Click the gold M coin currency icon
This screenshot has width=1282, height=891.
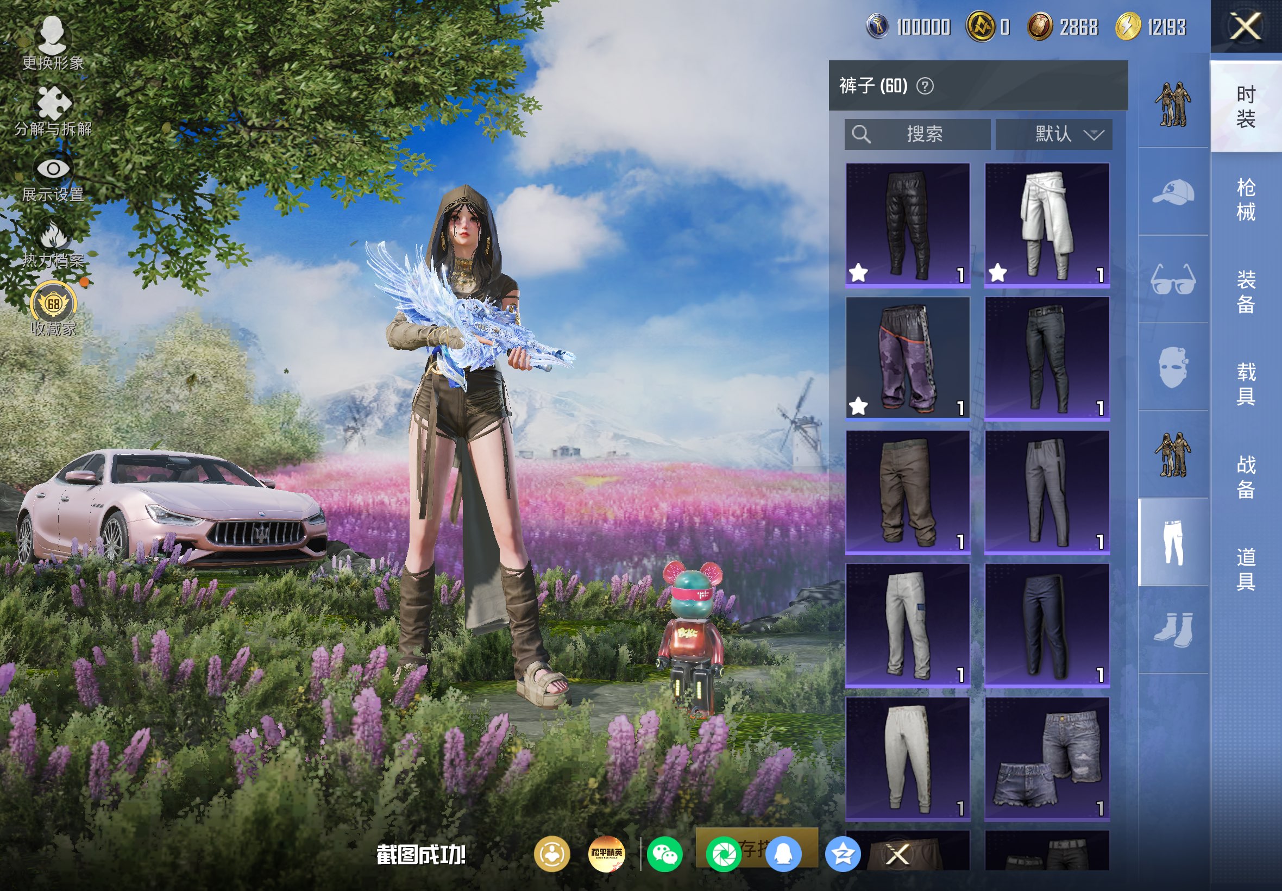[981, 26]
